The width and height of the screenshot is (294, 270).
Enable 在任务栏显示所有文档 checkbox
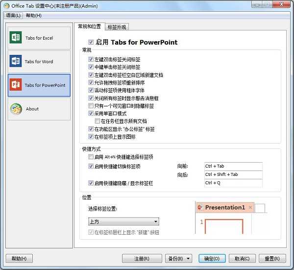[98, 121]
